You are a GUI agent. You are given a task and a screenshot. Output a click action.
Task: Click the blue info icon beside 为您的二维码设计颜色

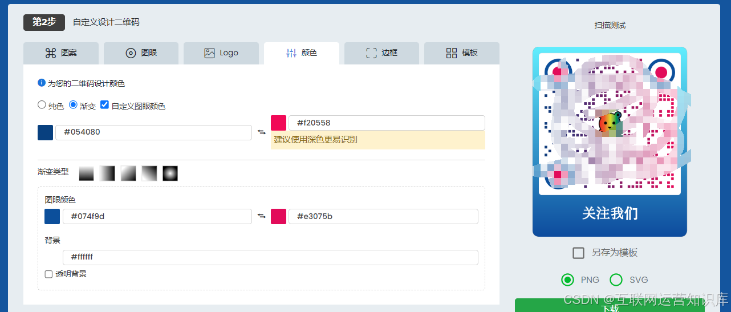(x=42, y=83)
